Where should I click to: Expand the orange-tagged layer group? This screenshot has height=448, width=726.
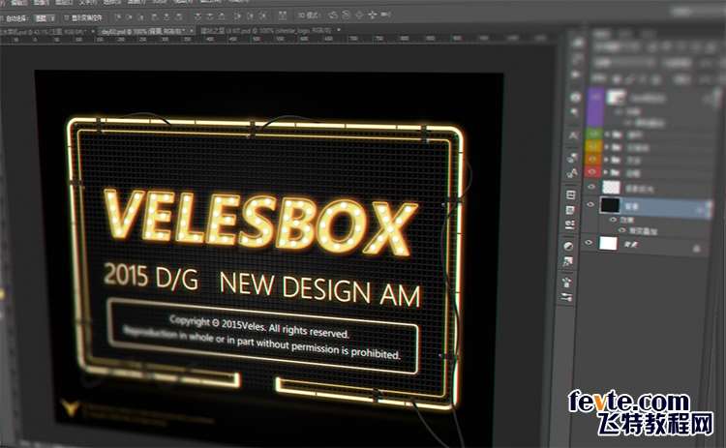608,160
